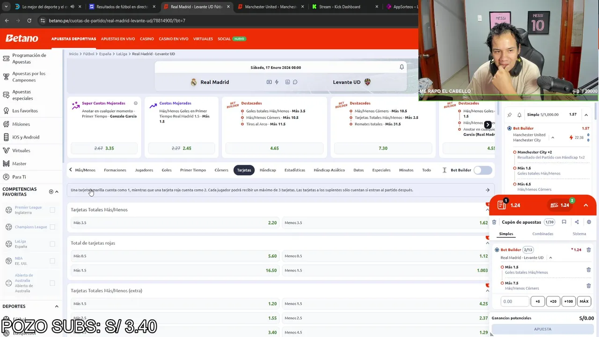Screen dimensions: 599x337
Task: Open the iOS y Android phone icon
Action: 6,137
